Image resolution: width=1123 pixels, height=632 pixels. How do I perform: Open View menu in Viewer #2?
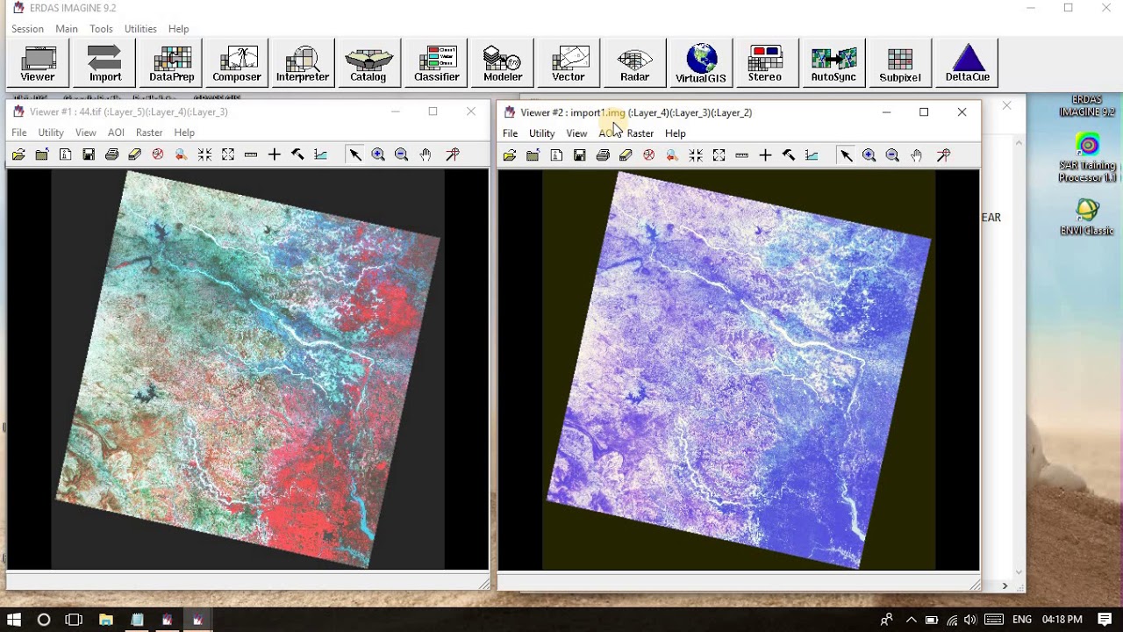[576, 133]
